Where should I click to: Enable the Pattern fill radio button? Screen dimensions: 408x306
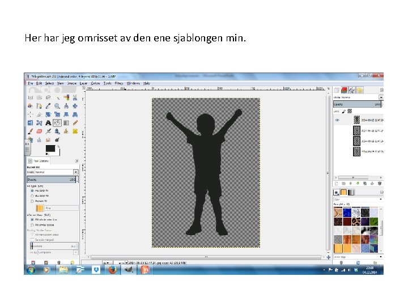point(32,201)
